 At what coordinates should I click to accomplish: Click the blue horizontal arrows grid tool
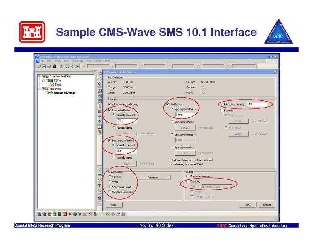99,117
